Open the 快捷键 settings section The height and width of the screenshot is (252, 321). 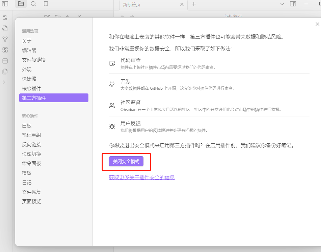coord(29,79)
